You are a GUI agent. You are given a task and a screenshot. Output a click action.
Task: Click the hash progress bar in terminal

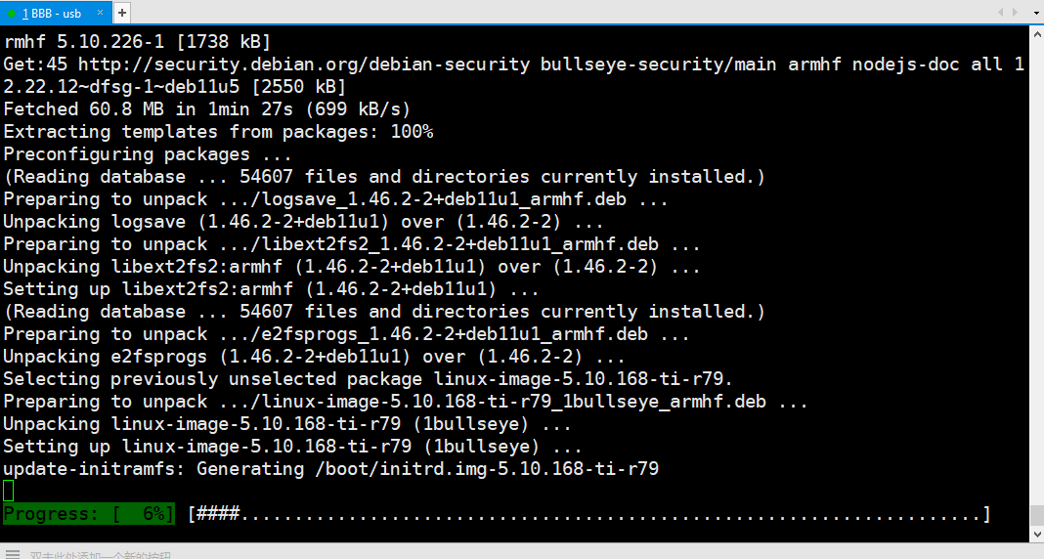589,514
